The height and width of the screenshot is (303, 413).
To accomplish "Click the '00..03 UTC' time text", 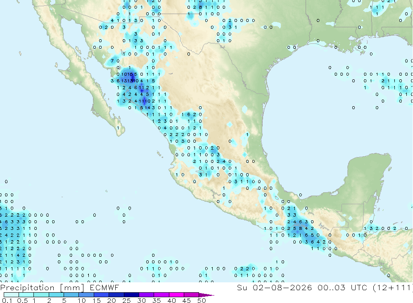I will [342, 287].
